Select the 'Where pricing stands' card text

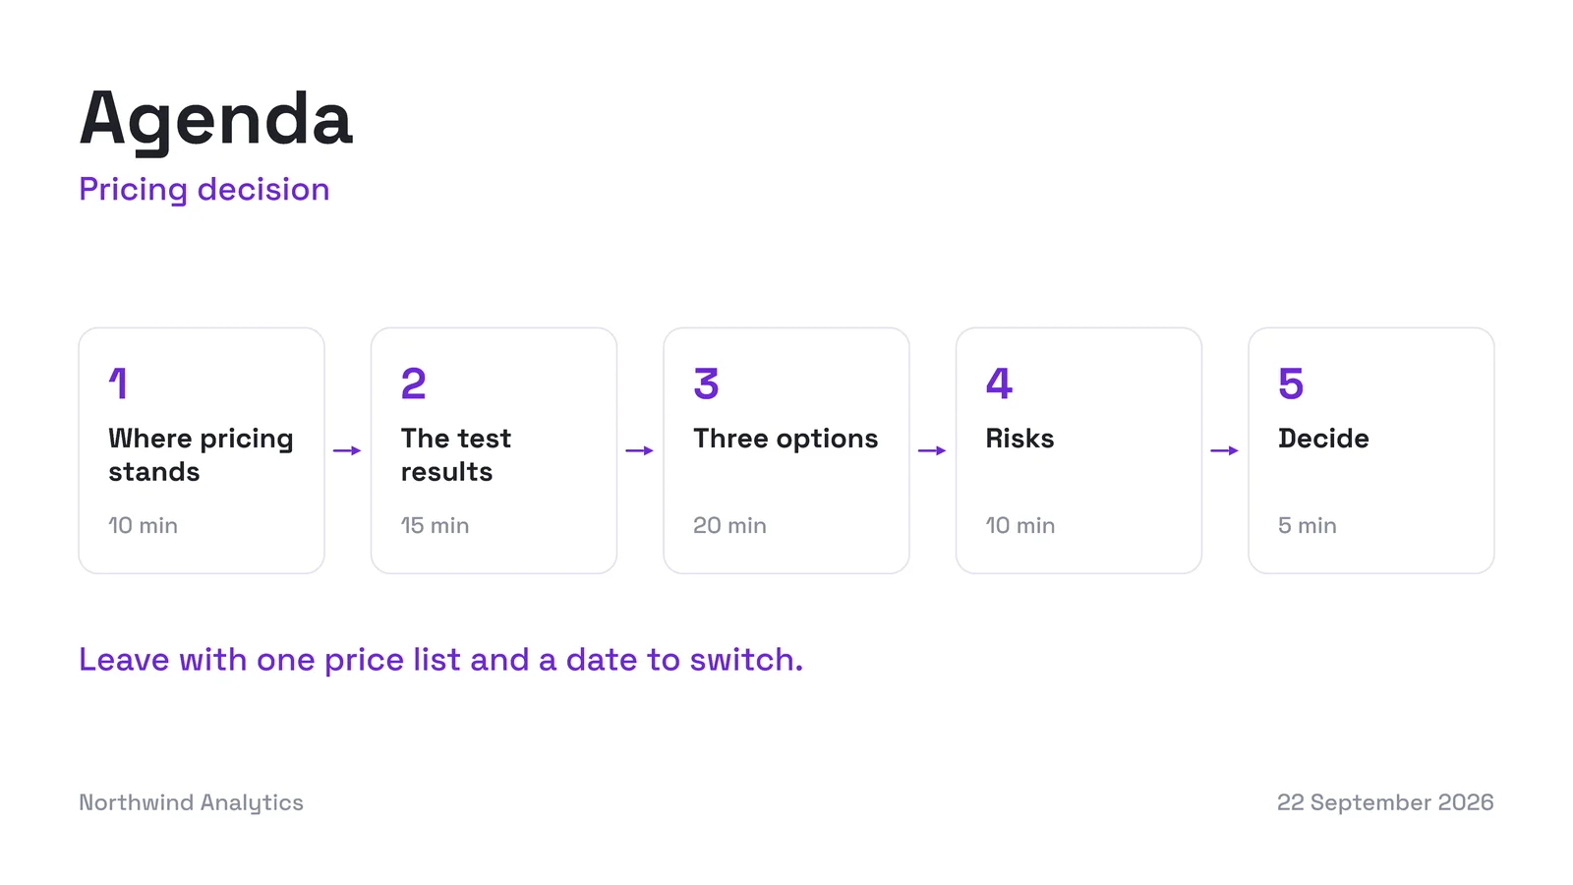(x=201, y=455)
